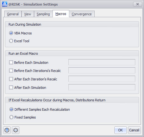Viewport: 144px width, 137px height.
Task: Click the Before Each Simulation macro field
Action: (102, 62)
